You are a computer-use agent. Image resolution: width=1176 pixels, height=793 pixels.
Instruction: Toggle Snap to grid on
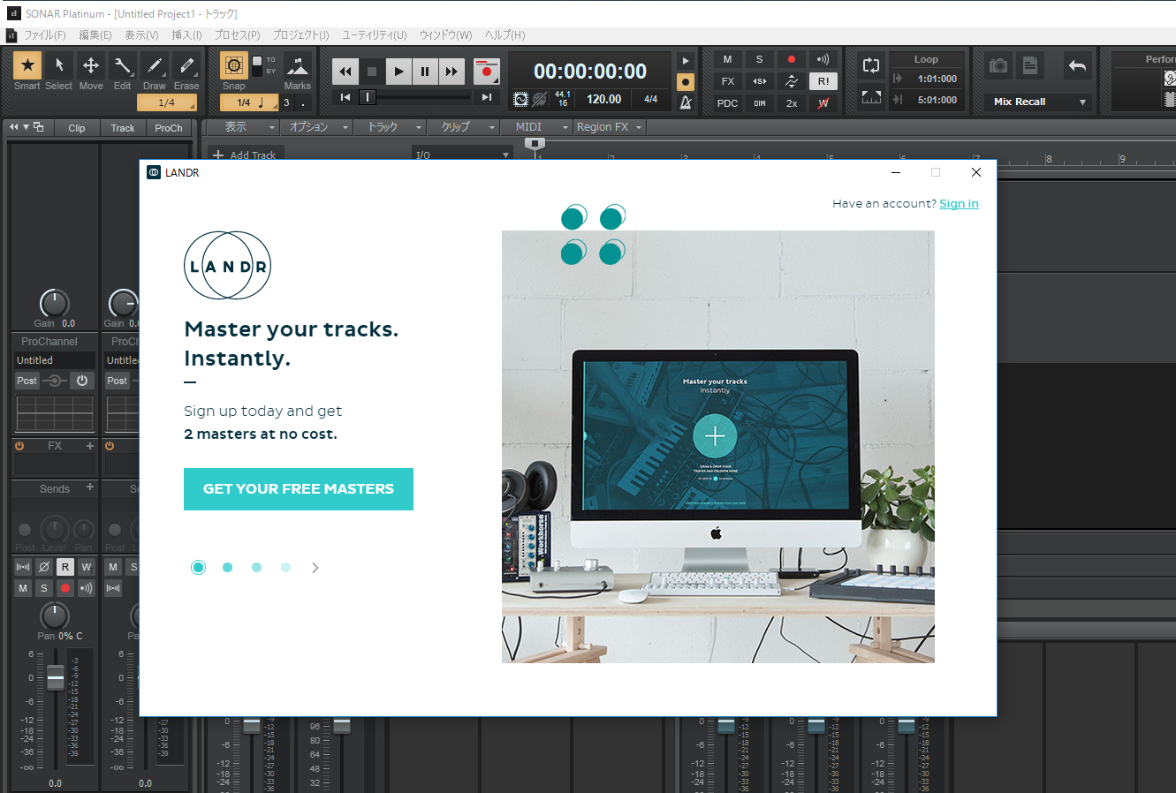click(234, 66)
